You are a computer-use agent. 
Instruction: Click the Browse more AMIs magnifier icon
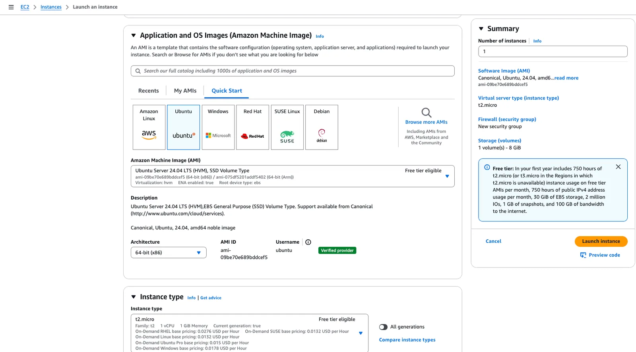[x=426, y=113]
